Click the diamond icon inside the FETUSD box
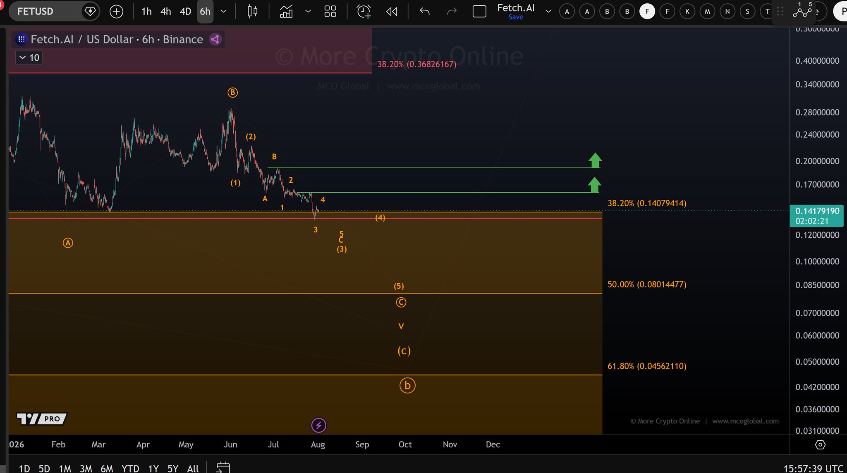Viewport: 847px width, 473px height. tap(90, 11)
